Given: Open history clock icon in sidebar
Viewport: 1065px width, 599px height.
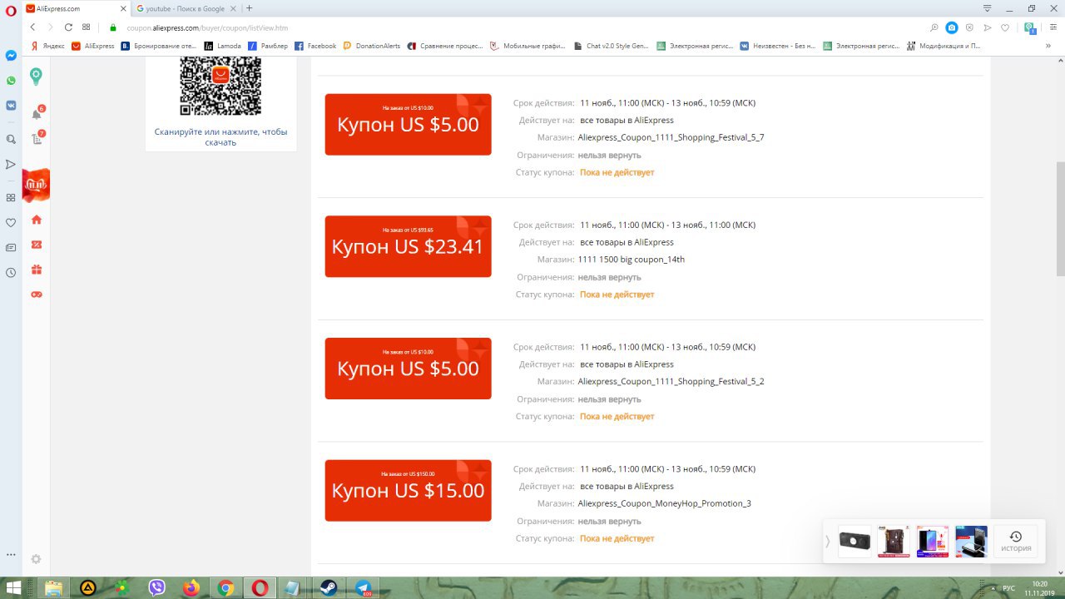Looking at the screenshot, I should click(12, 272).
